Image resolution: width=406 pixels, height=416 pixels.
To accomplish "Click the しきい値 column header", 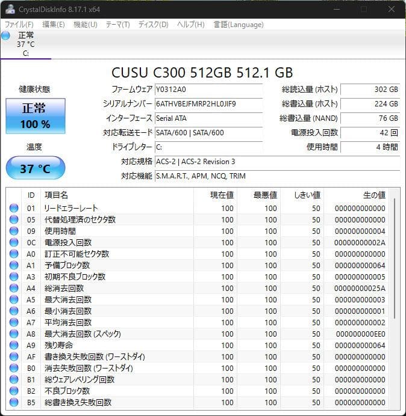I will tap(302, 195).
